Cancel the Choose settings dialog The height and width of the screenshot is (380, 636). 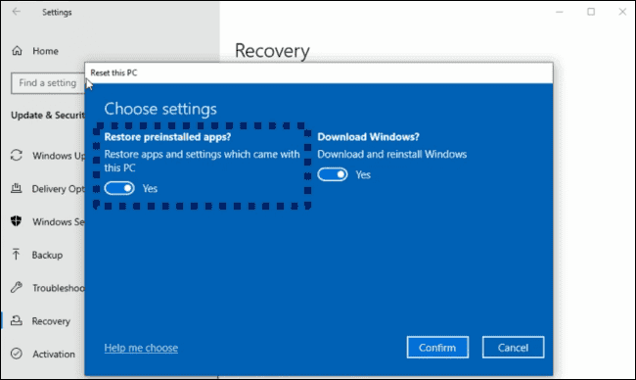(513, 348)
